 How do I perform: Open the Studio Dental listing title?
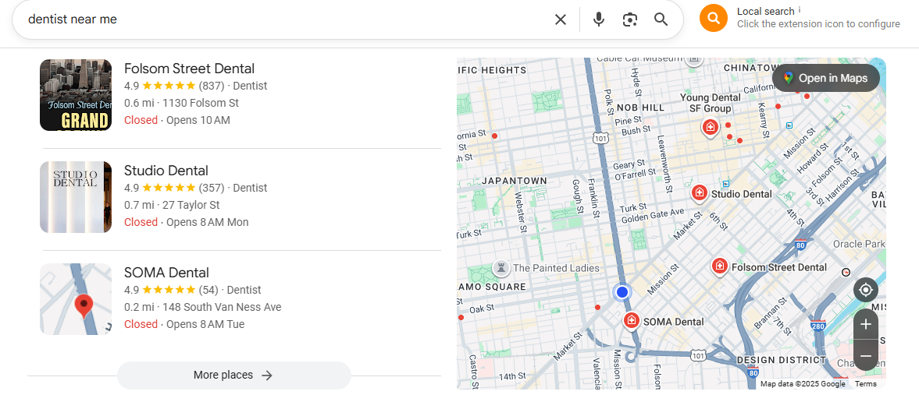pos(166,171)
